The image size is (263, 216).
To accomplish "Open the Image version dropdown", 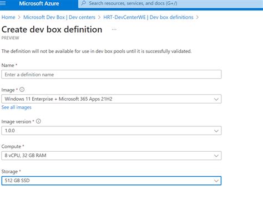I will pos(112,131).
